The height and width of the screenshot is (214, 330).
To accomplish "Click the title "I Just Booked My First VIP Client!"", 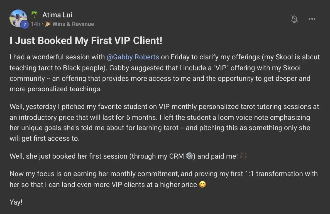I will coord(86,41).
